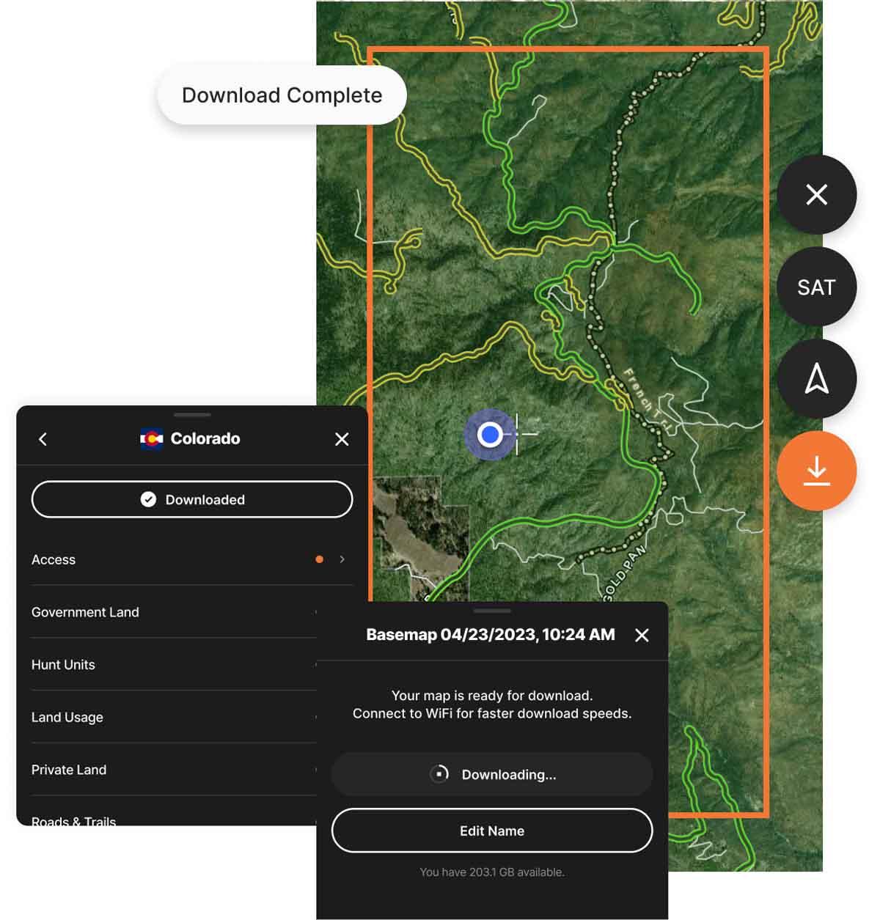Image resolution: width=880 pixels, height=920 pixels.
Task: Toggle the Access layer indicator dot
Action: 320,559
